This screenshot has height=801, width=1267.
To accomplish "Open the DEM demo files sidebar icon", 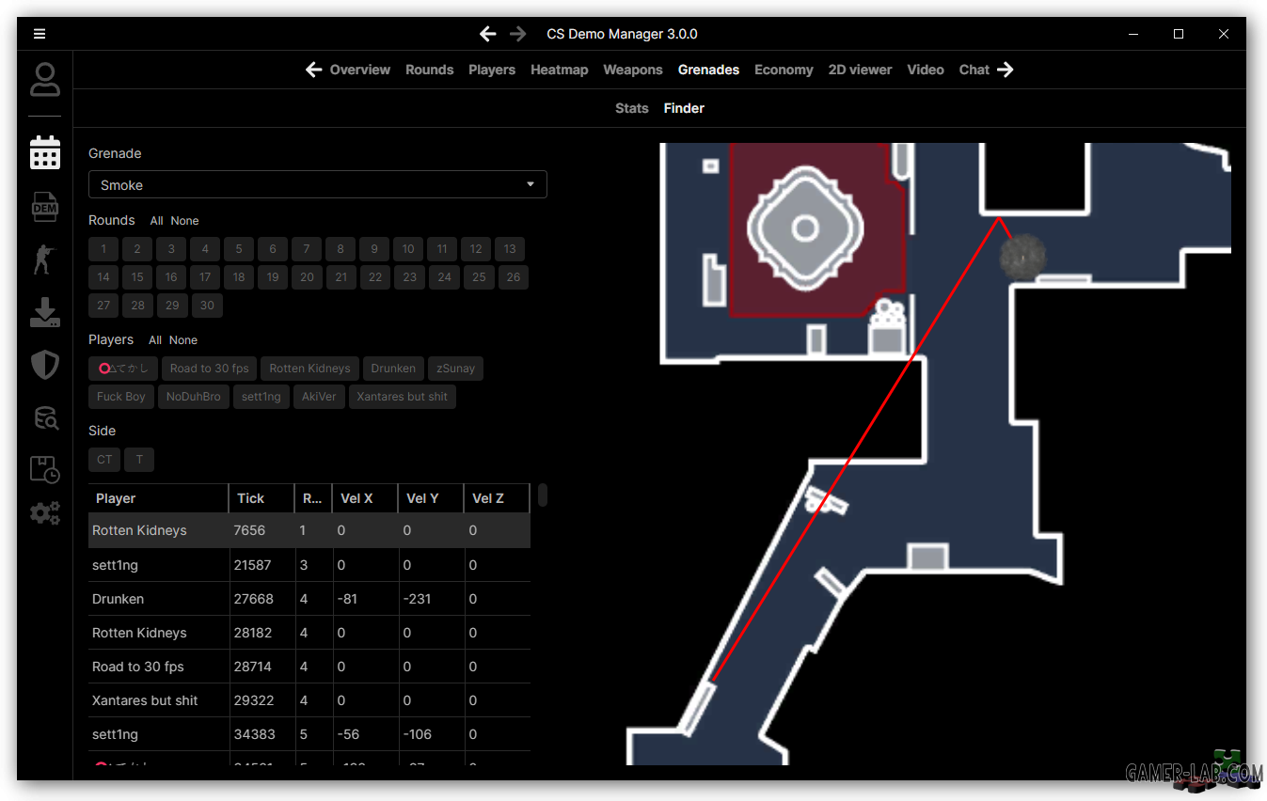I will tap(45, 206).
